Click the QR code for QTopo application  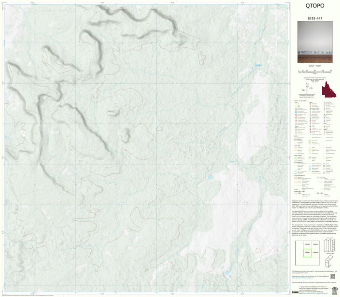332,276
